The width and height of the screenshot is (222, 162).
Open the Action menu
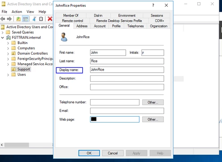(17, 12)
